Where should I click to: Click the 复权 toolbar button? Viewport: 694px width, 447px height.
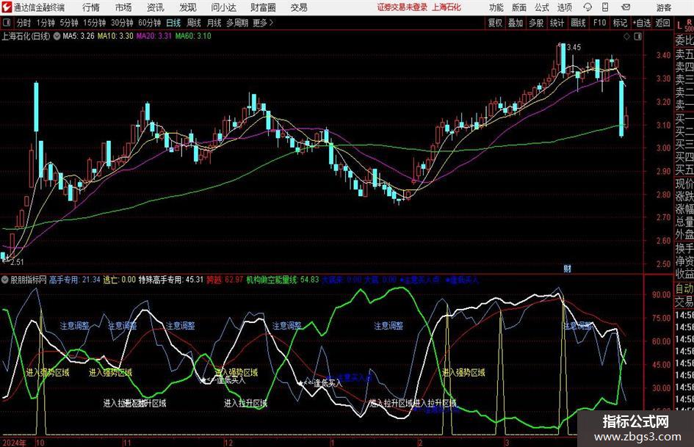point(495,23)
